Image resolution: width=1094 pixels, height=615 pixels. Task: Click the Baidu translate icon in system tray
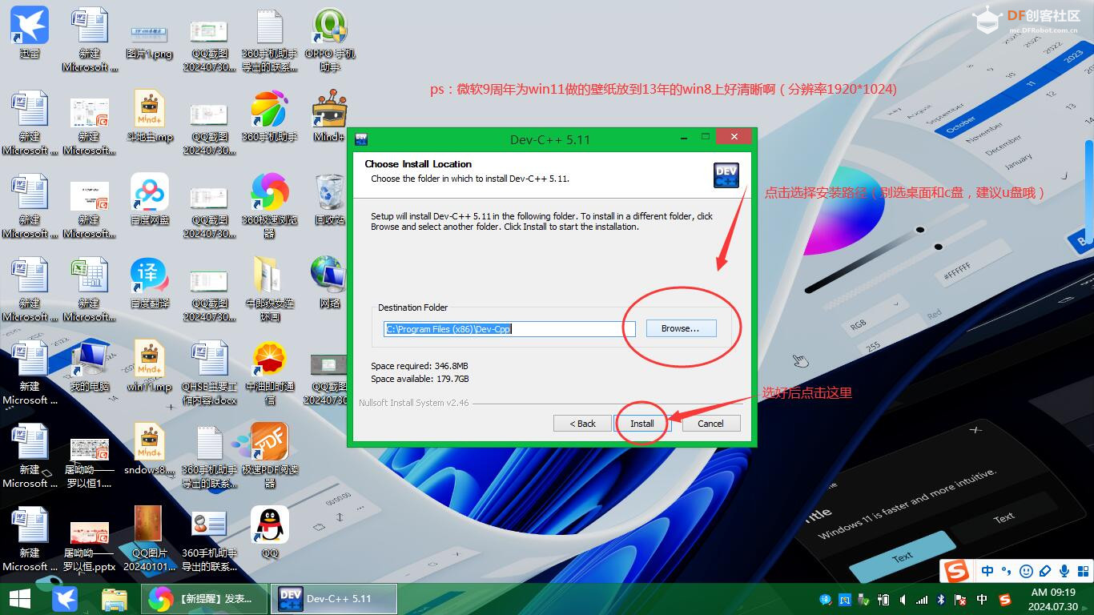pos(826,600)
